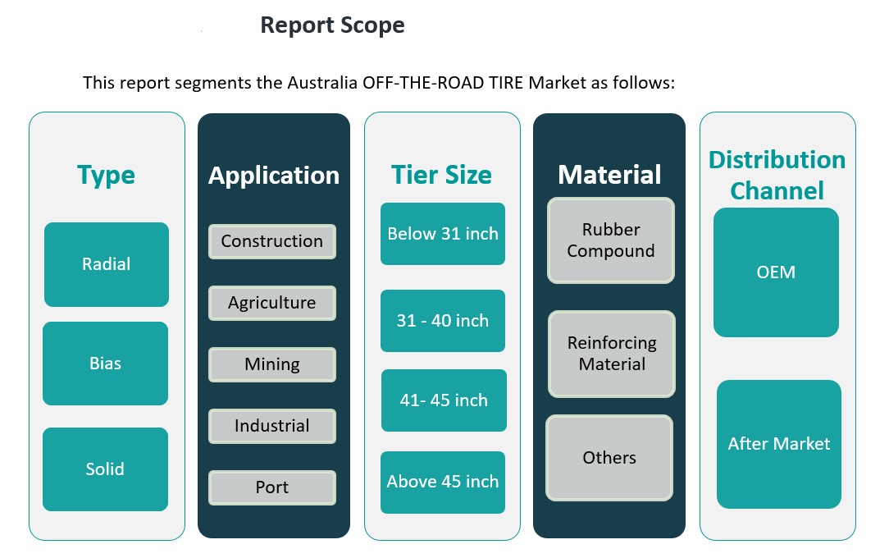Choose the Others material box
Screen dimensions: 889x558
click(609, 458)
